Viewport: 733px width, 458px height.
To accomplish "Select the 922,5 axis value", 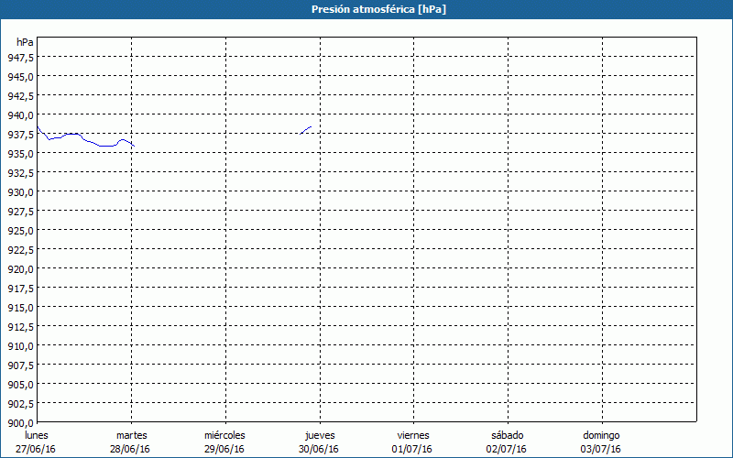I will pyautogui.click(x=20, y=249).
